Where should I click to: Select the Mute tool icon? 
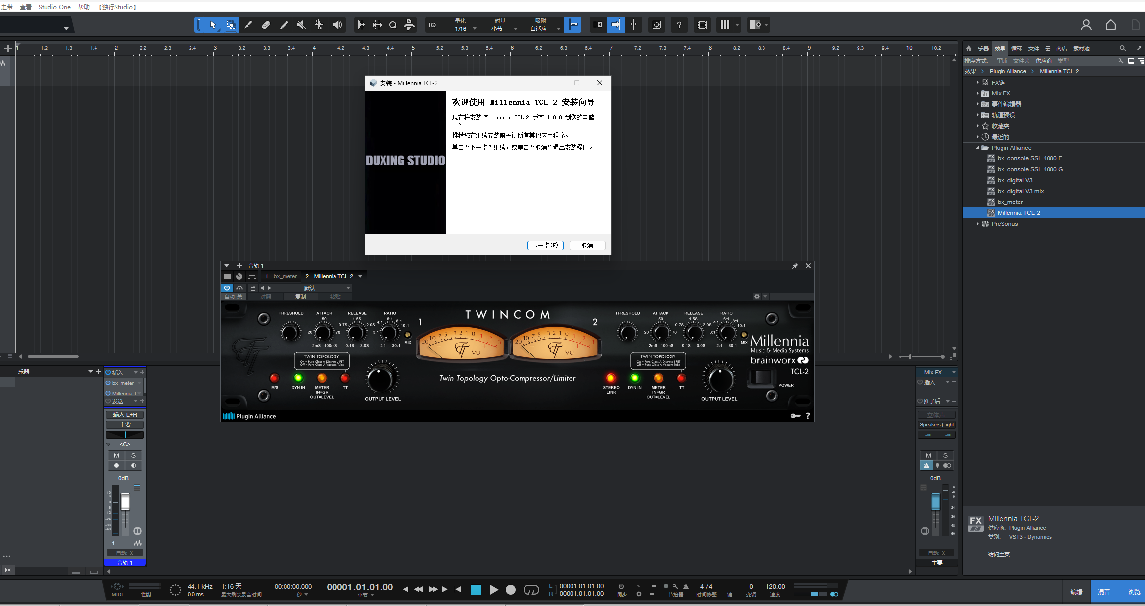(301, 25)
